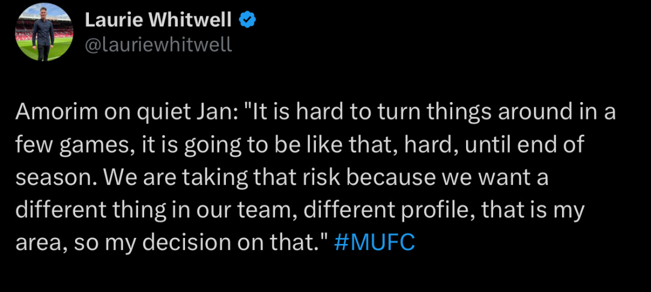Click the @lauriewhitwell handle
This screenshot has height=292, width=651.
[158, 45]
